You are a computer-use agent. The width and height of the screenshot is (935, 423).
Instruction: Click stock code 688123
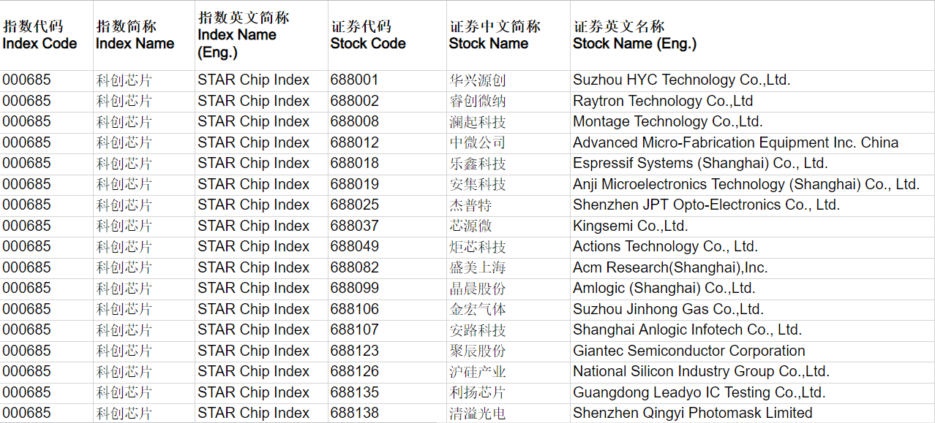tap(355, 351)
